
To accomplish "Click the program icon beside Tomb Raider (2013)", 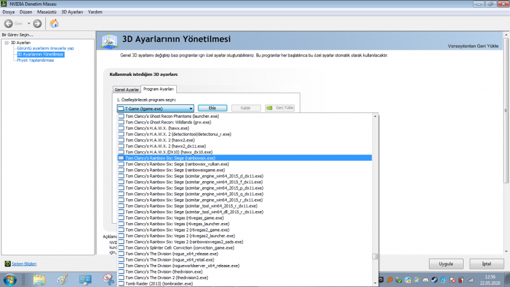I will pyautogui.click(x=121, y=284).
